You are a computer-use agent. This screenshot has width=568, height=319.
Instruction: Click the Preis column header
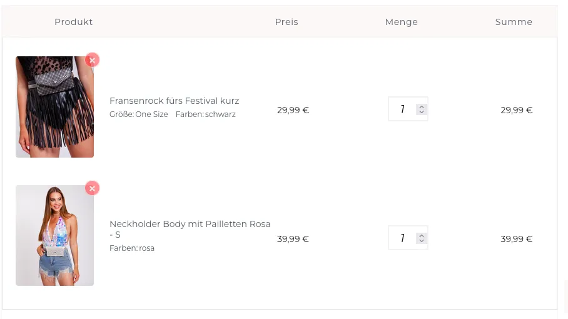click(x=287, y=22)
